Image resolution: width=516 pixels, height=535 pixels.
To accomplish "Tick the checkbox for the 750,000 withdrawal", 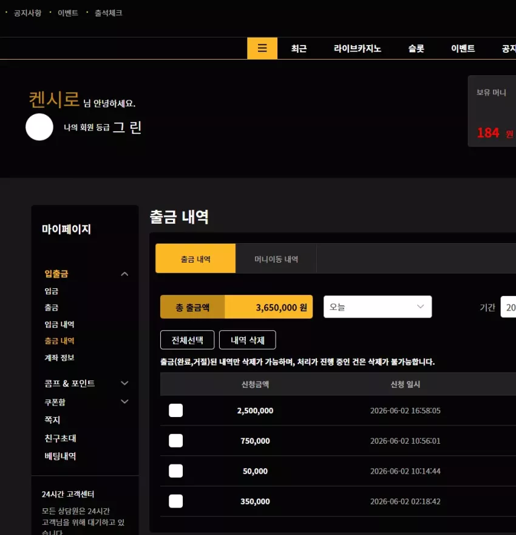I will (176, 441).
